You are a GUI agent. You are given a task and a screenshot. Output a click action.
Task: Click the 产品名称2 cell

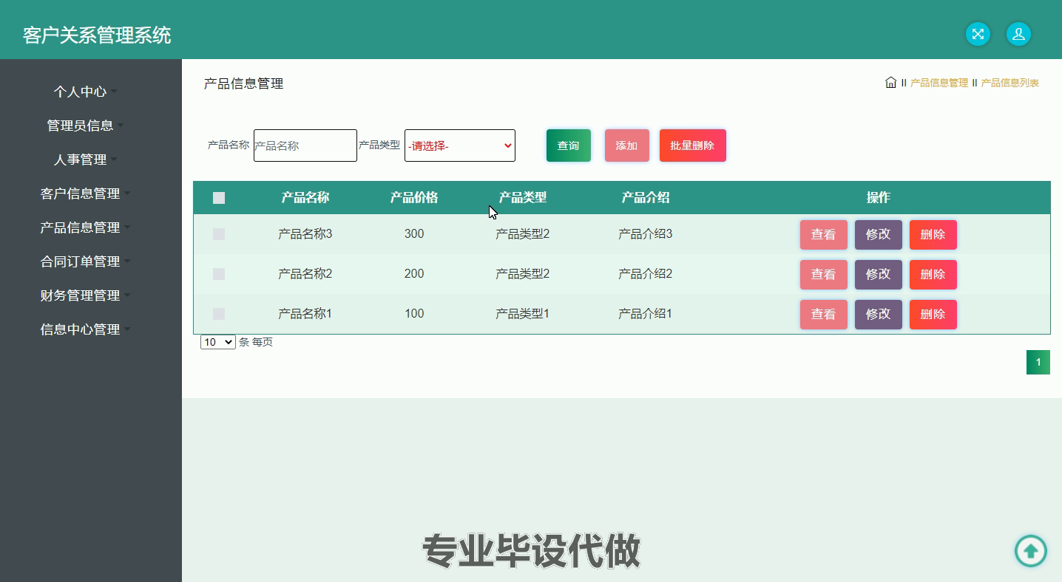click(x=305, y=274)
